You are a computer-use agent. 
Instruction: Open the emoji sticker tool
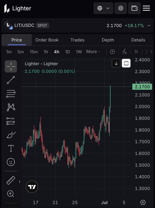(x=11, y=162)
